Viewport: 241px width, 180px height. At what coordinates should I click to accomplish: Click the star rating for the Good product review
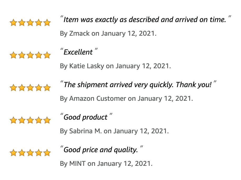[30, 120]
